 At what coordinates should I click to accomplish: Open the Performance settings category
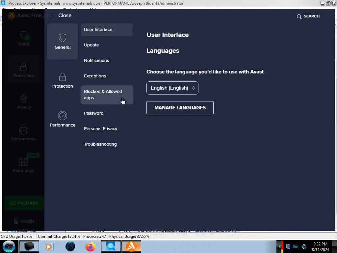pos(62,119)
